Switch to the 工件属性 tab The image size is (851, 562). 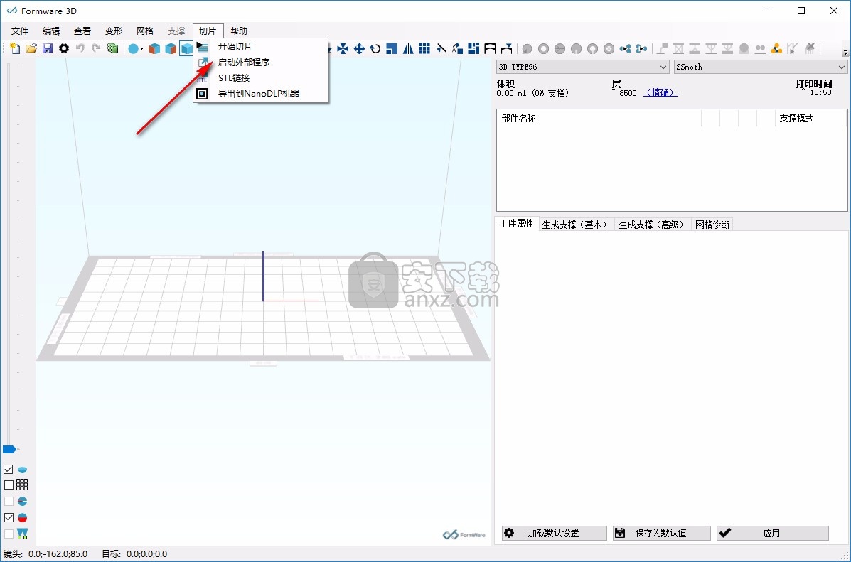pyautogui.click(x=517, y=224)
